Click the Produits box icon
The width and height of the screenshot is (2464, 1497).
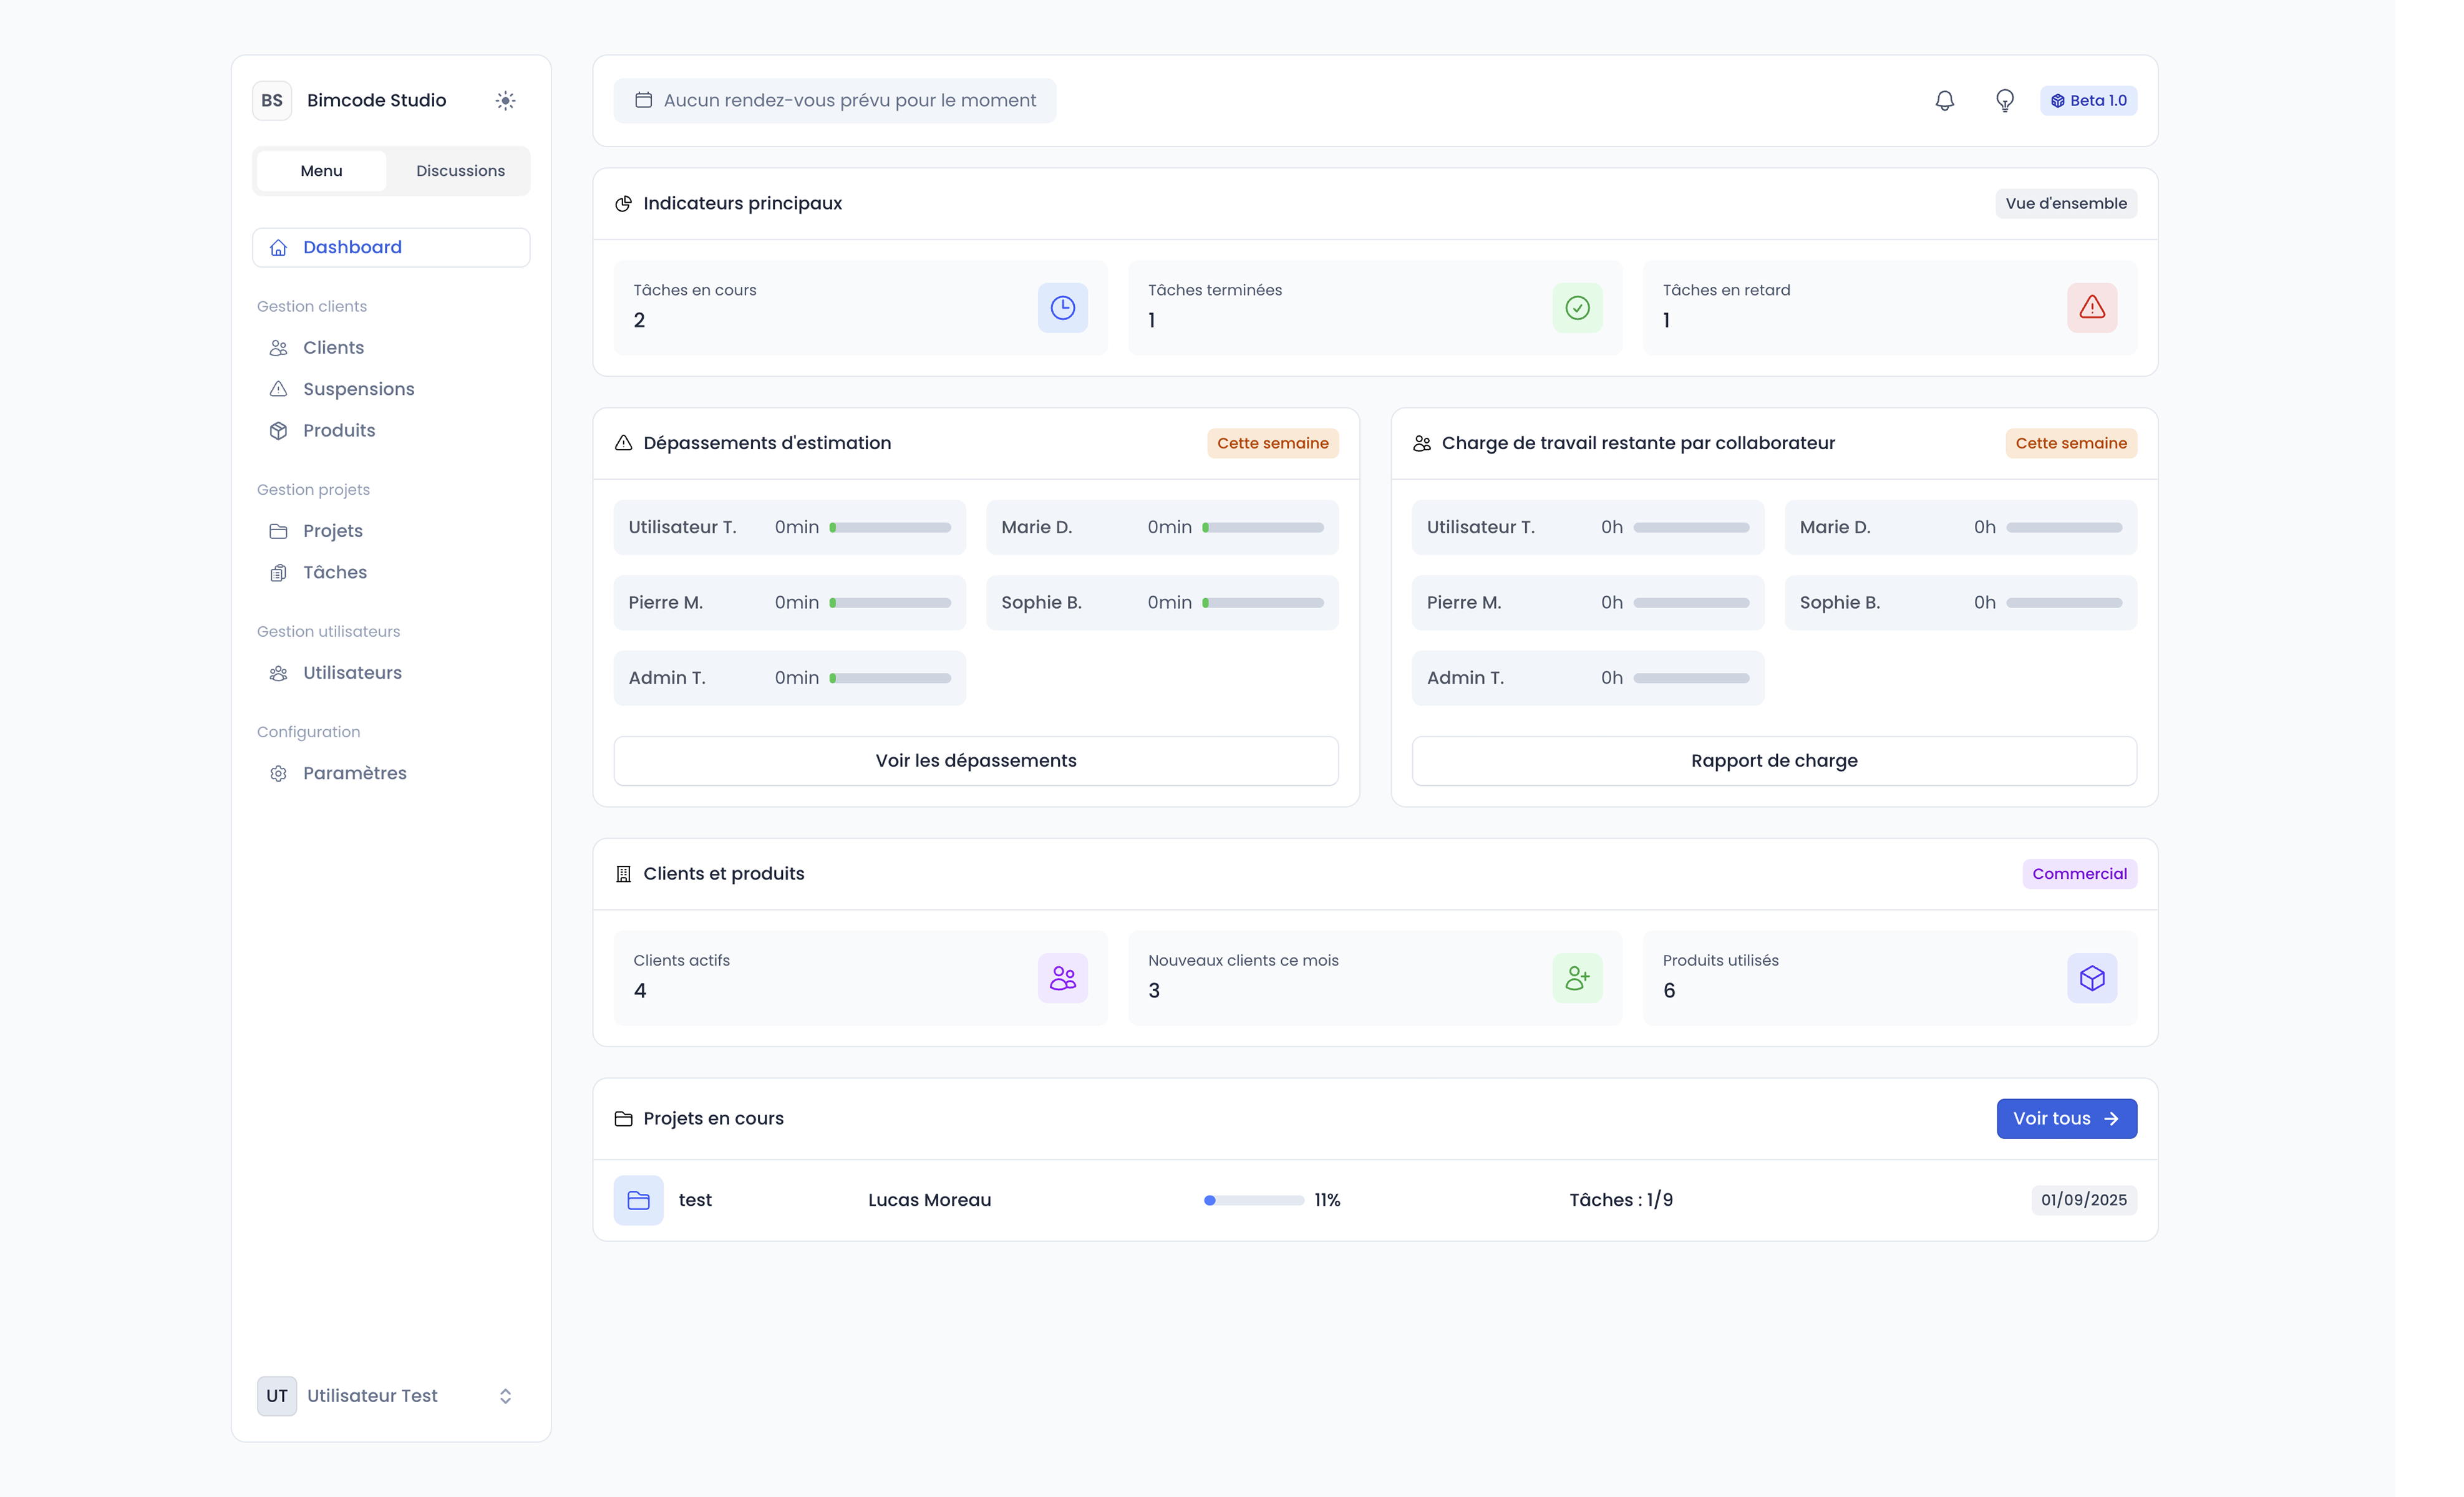click(278, 431)
